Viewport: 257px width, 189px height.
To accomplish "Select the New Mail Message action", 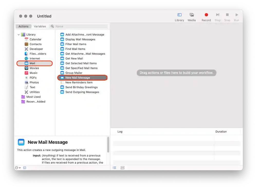I will 82,78.
